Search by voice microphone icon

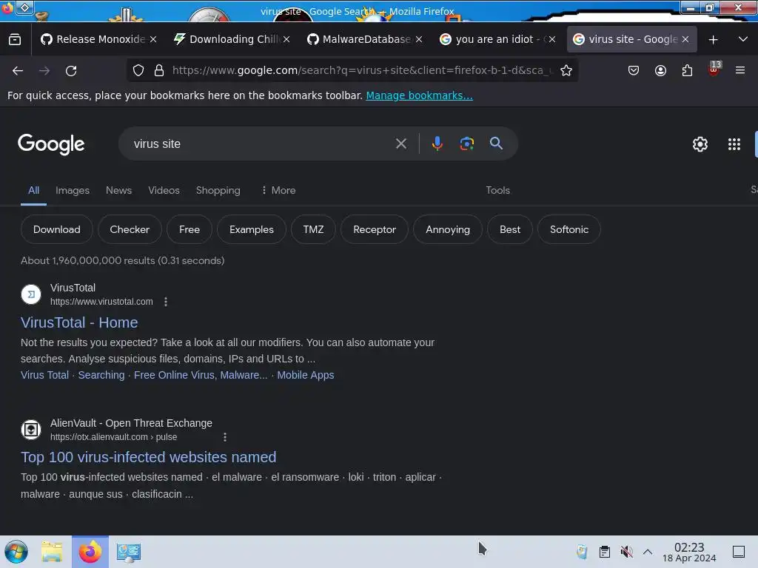point(437,143)
